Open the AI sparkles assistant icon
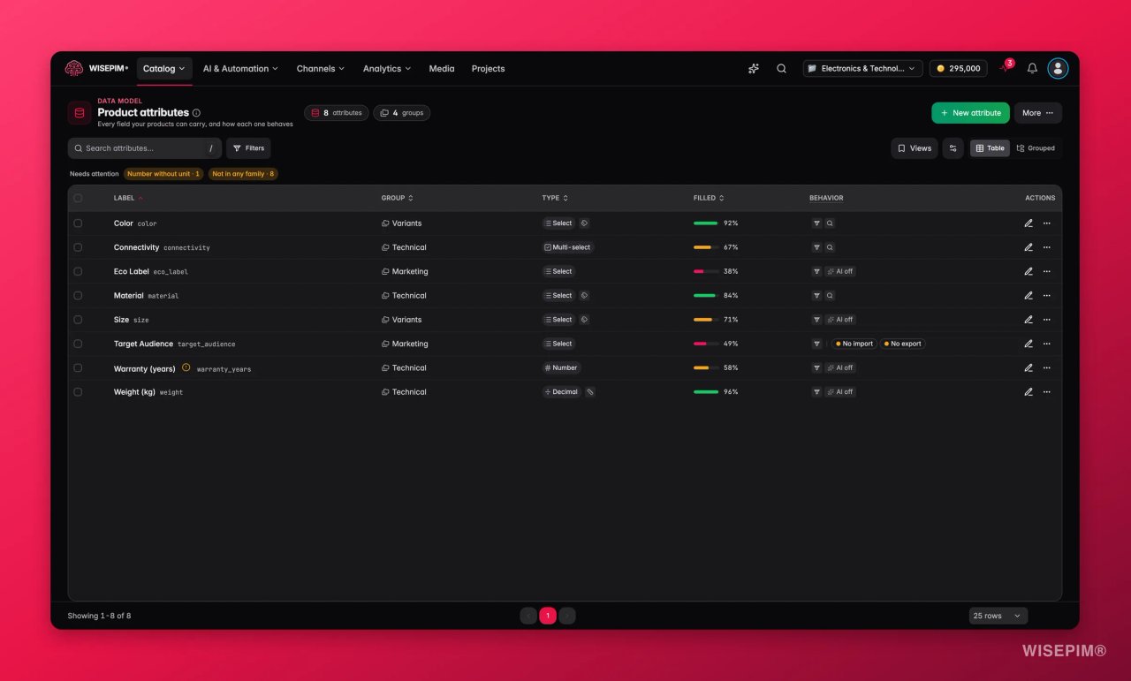The height and width of the screenshot is (681, 1131). pos(754,68)
